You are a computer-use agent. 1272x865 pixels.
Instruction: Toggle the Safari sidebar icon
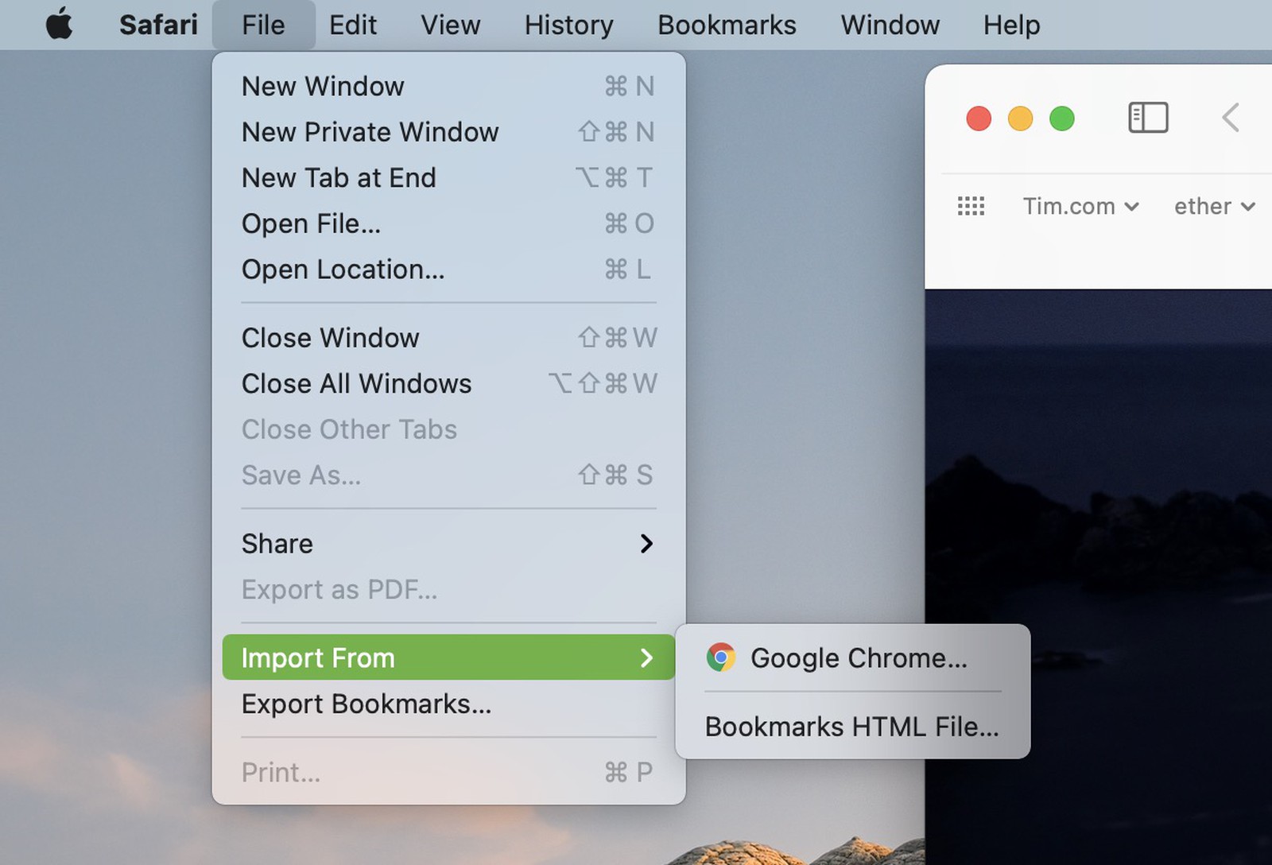(1147, 117)
